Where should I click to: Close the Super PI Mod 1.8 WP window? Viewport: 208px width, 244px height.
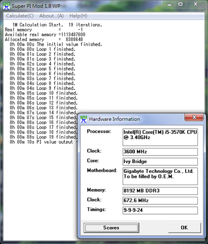(196, 5)
